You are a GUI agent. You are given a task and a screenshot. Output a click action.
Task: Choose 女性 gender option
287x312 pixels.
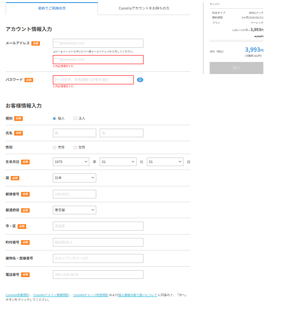pyautogui.click(x=75, y=147)
